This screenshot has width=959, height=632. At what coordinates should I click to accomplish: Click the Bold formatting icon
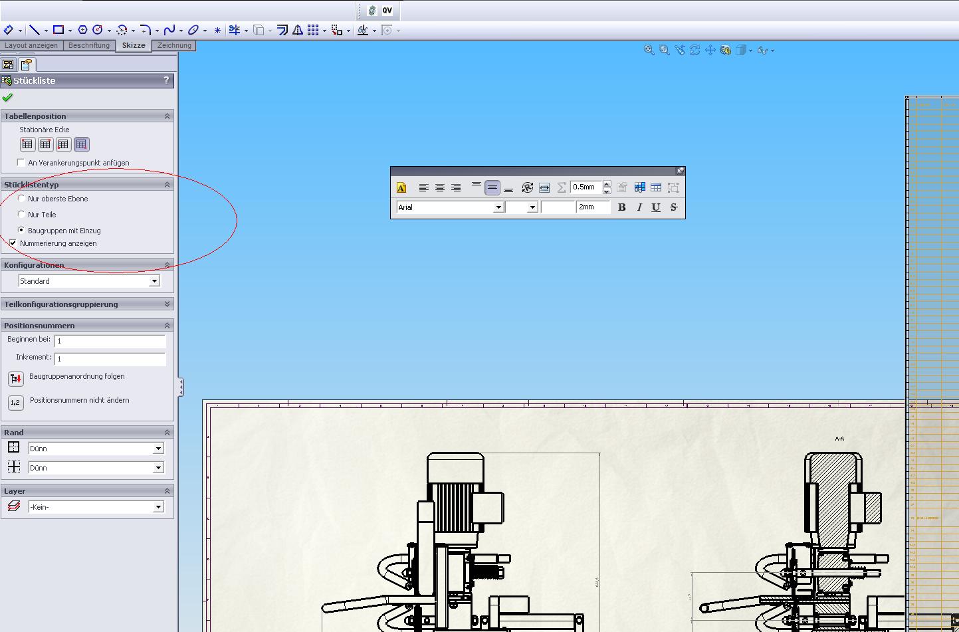point(621,207)
